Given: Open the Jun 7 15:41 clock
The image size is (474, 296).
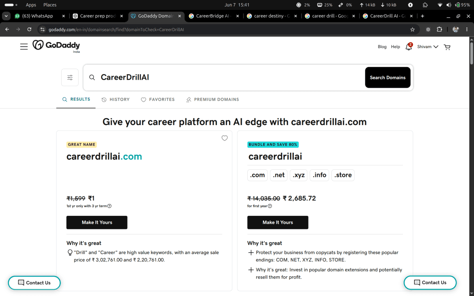Looking at the screenshot, I should pyautogui.click(x=237, y=5).
